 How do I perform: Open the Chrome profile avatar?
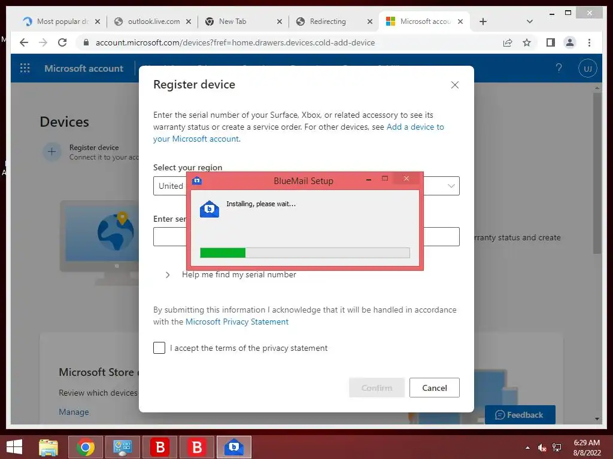(x=570, y=42)
